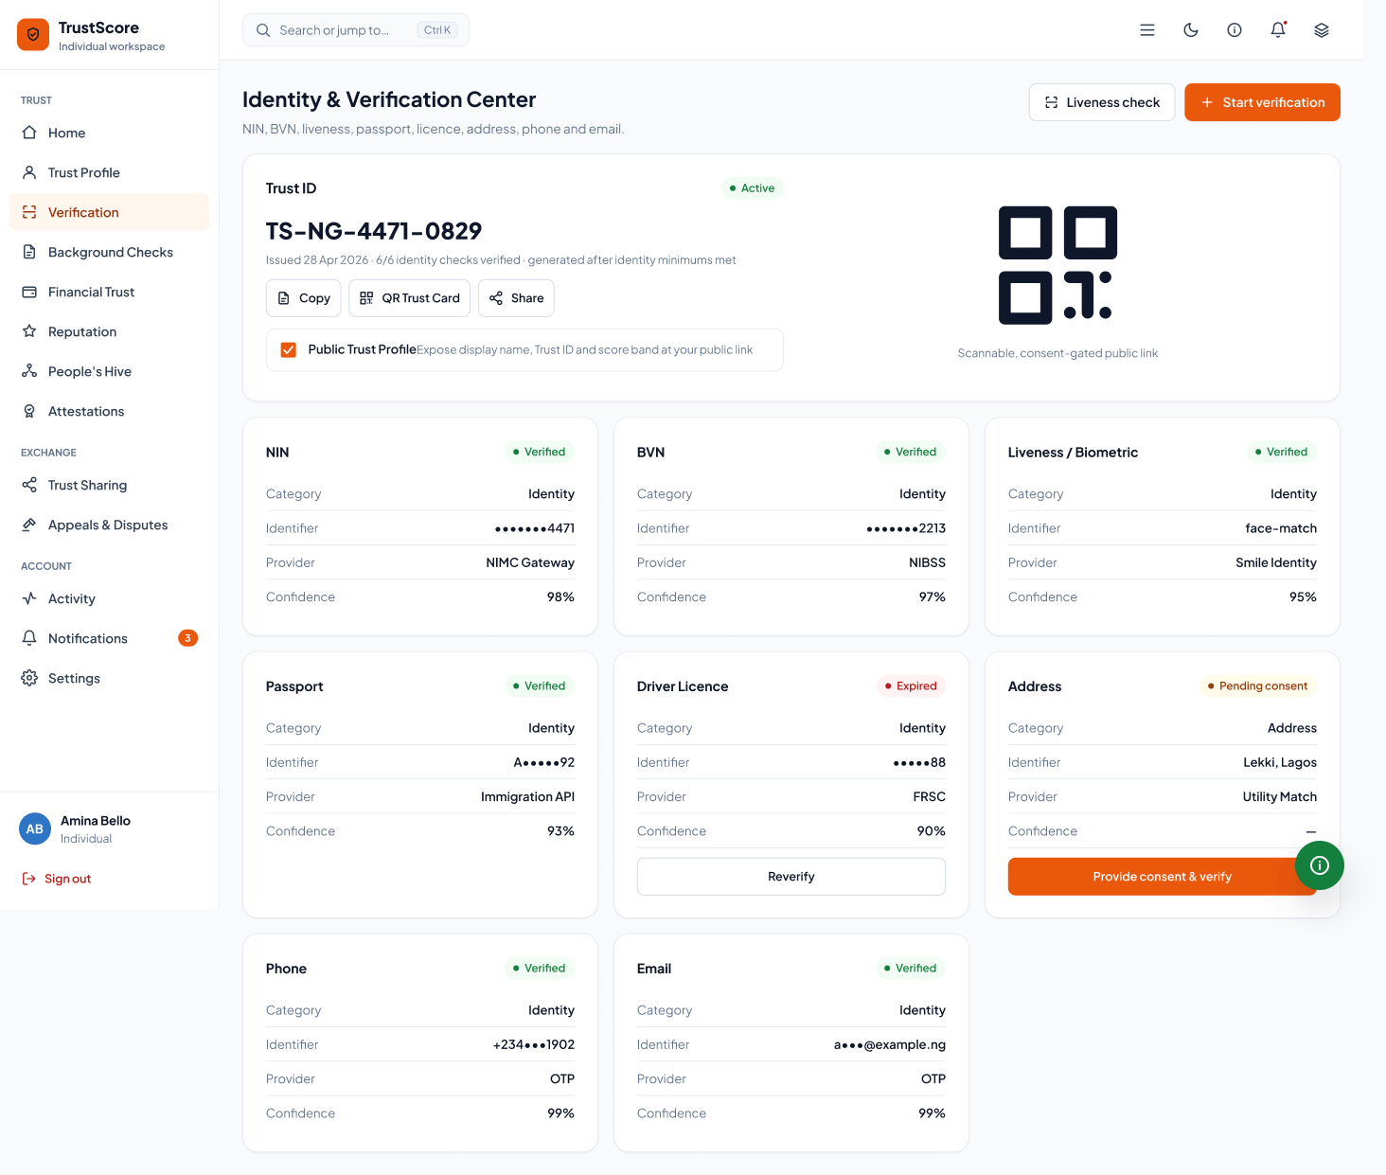Toggle the Public Trust Profile checkbox

(289, 350)
